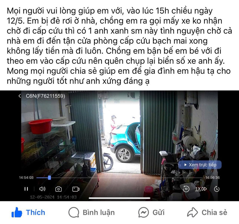239x224 pixels.
Task: Send post via Gửi messenger icon
Action: (x=151, y=212)
